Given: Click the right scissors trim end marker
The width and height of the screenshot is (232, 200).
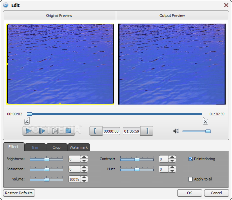Looking at the screenshot, I should tap(205, 121).
